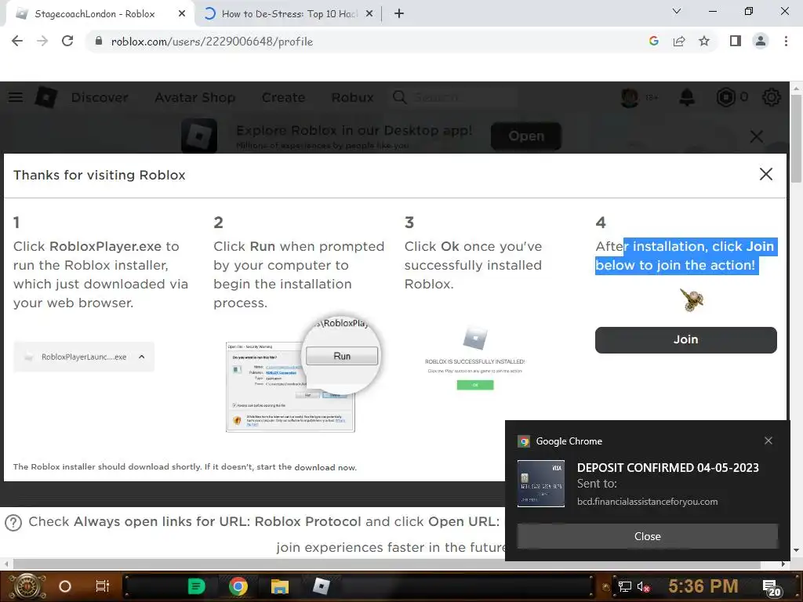
Task: Expand the RobloxPlayerLauncher download chevron
Action: tap(142, 357)
